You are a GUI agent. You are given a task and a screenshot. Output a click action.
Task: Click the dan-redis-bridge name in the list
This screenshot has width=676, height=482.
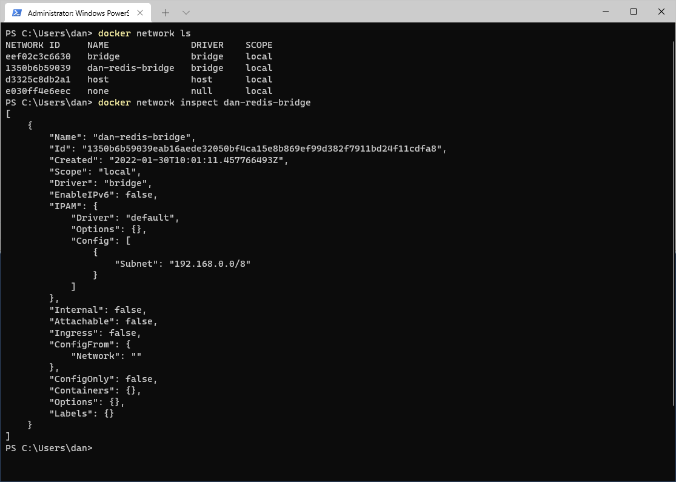[130, 68]
